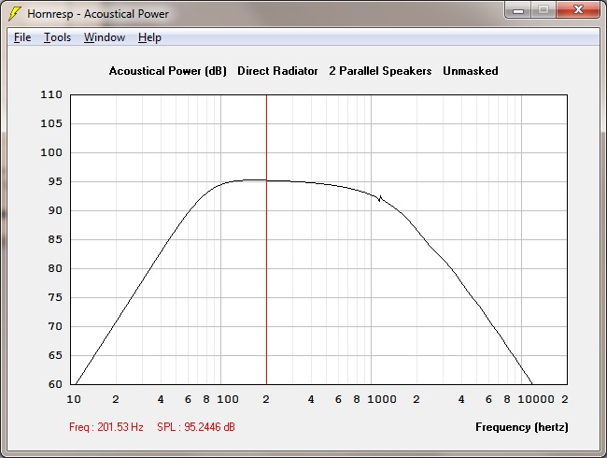Maximize the Hornresp window
607x458 pixels.
pos(543,10)
